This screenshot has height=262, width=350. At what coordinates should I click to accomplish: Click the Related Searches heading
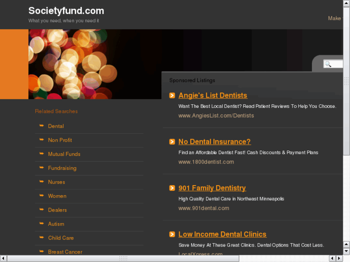(x=56, y=111)
